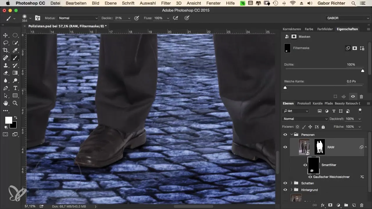This screenshot has height=209, width=372.
Task: Toggle lock all padlock
Action: 323,127
